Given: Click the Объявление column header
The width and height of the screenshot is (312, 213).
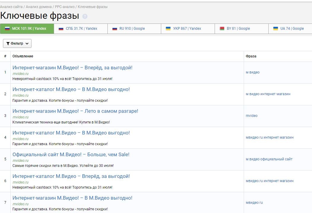Looking at the screenshot, I should coord(23,56).
